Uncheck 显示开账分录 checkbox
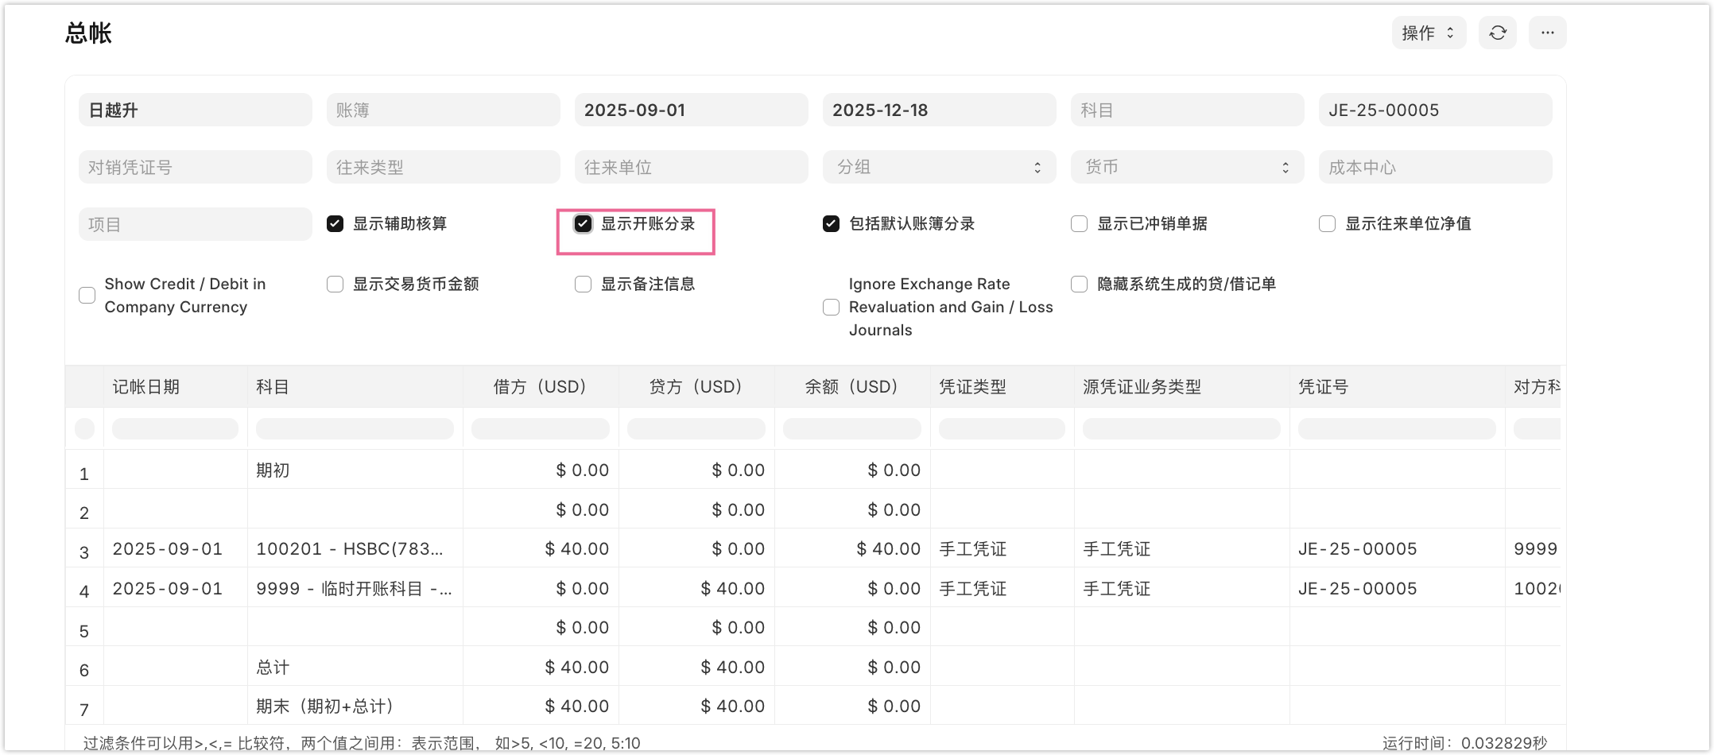The image size is (1714, 755). (583, 224)
